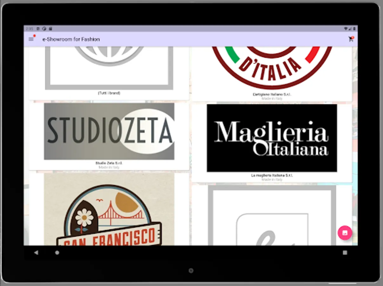The height and width of the screenshot is (286, 383).
Task: Open the shopping cart
Action: point(351,39)
